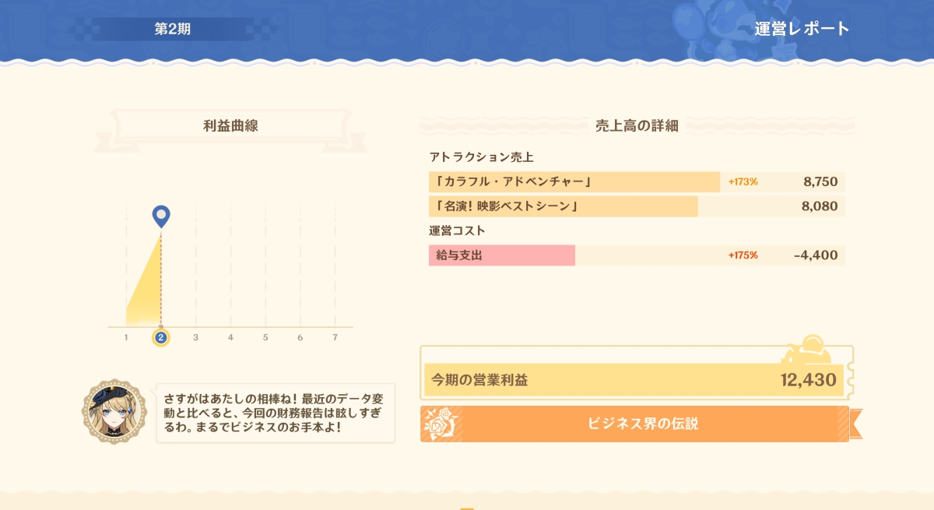
Task: Click the pink 給与支出 cost bar
Action: (x=502, y=255)
